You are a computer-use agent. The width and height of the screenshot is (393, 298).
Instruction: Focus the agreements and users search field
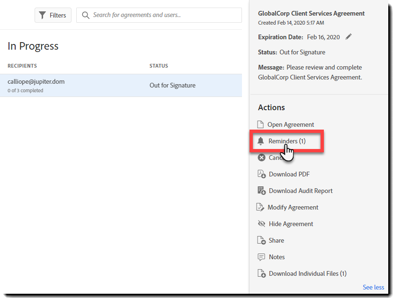point(163,15)
